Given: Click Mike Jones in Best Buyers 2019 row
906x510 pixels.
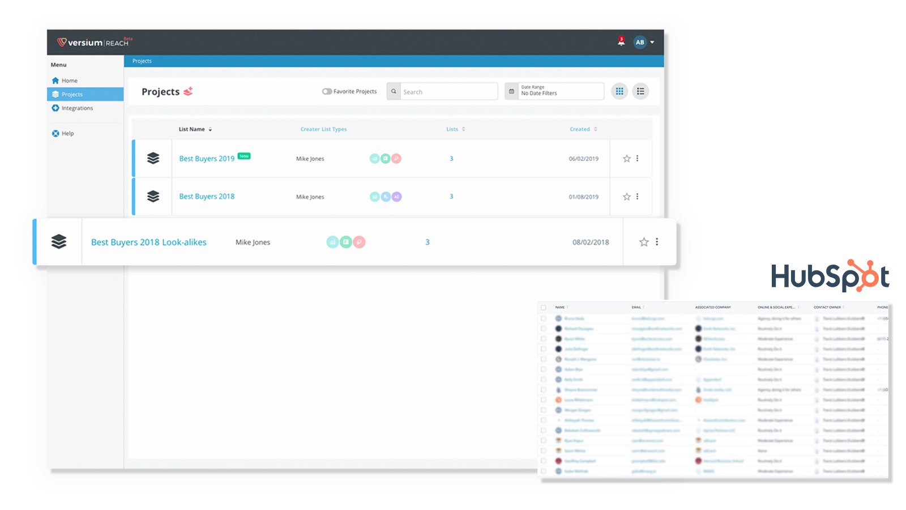Looking at the screenshot, I should (310, 159).
